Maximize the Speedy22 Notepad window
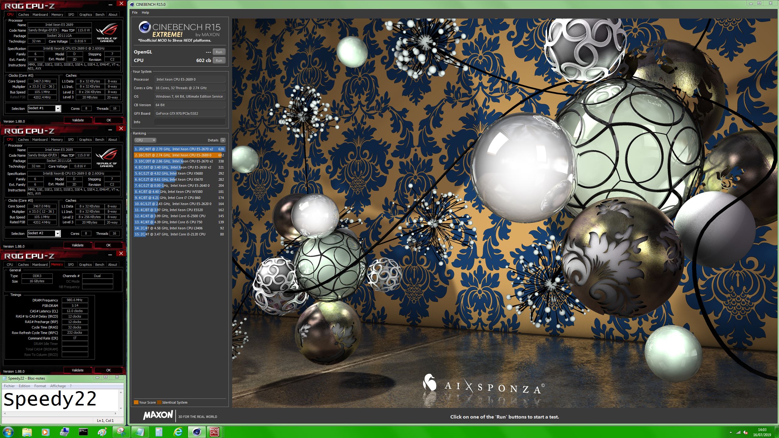Viewport: 779px width, 438px height. (x=106, y=377)
